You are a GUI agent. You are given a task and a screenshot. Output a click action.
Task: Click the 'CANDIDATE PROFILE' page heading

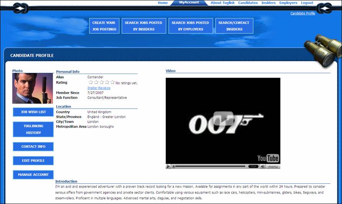(x=32, y=56)
